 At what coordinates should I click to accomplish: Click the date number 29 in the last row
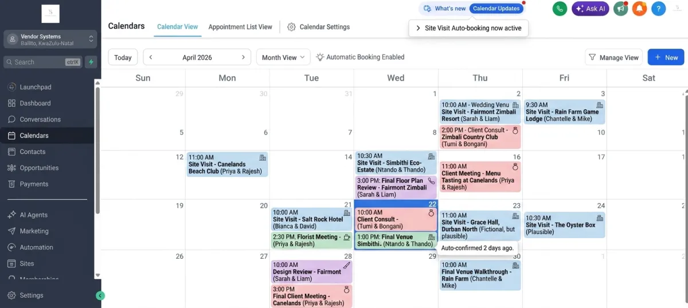point(432,256)
